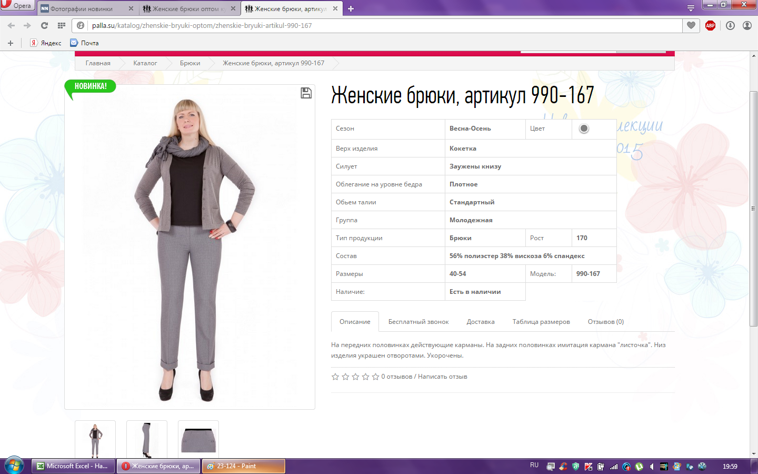Open the Таблица размеров tab
The image size is (758, 474).
click(541, 322)
